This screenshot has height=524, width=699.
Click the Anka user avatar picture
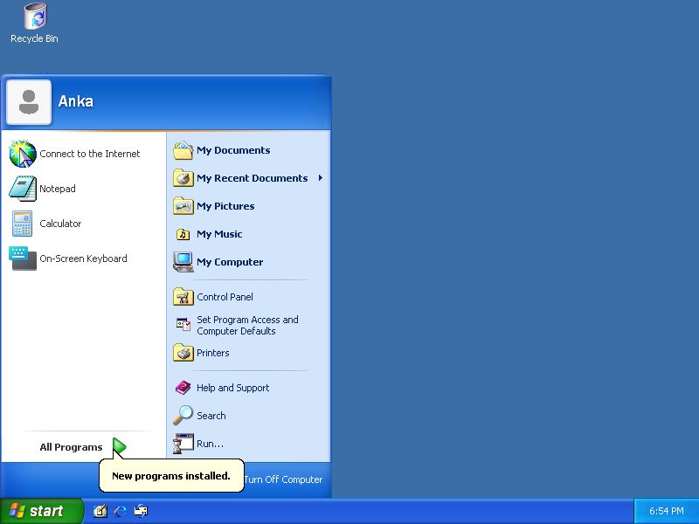[29, 102]
